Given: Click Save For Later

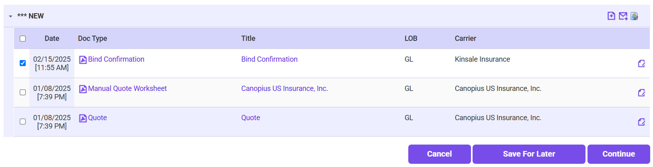Looking at the screenshot, I should coord(528,154).
